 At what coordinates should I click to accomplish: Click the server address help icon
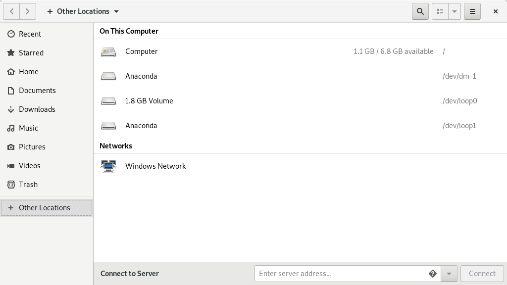pos(432,274)
